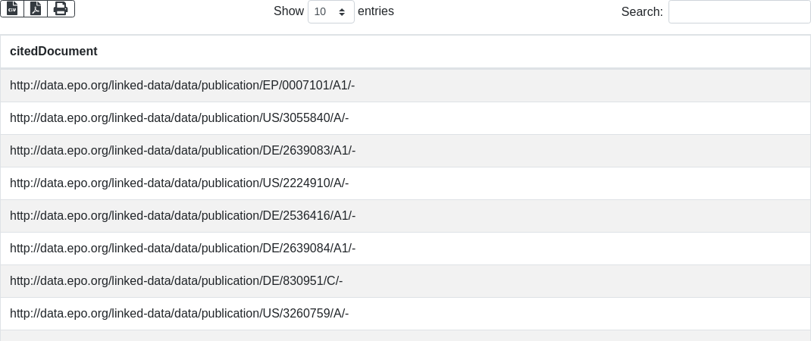Download the table as PDF
811x341 pixels.
[x=36, y=8]
